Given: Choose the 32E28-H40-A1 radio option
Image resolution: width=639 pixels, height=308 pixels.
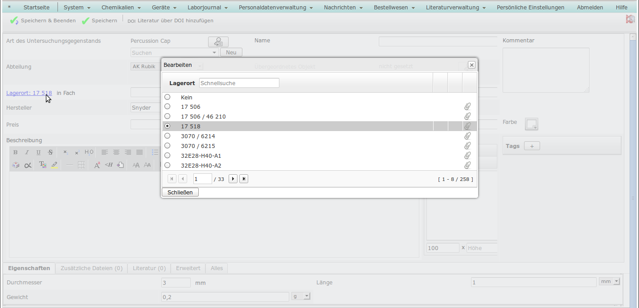Looking at the screenshot, I should click(x=168, y=156).
